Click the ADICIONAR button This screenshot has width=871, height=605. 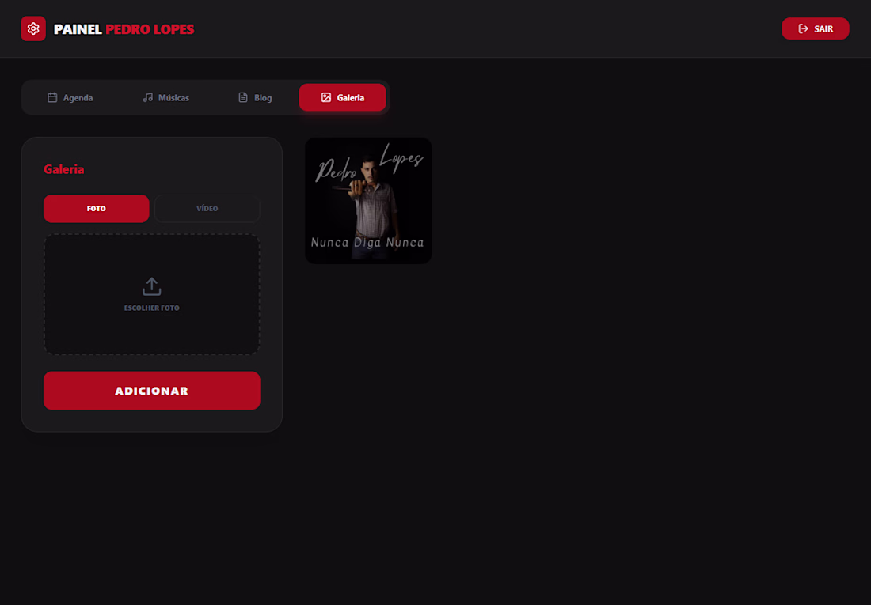point(152,391)
